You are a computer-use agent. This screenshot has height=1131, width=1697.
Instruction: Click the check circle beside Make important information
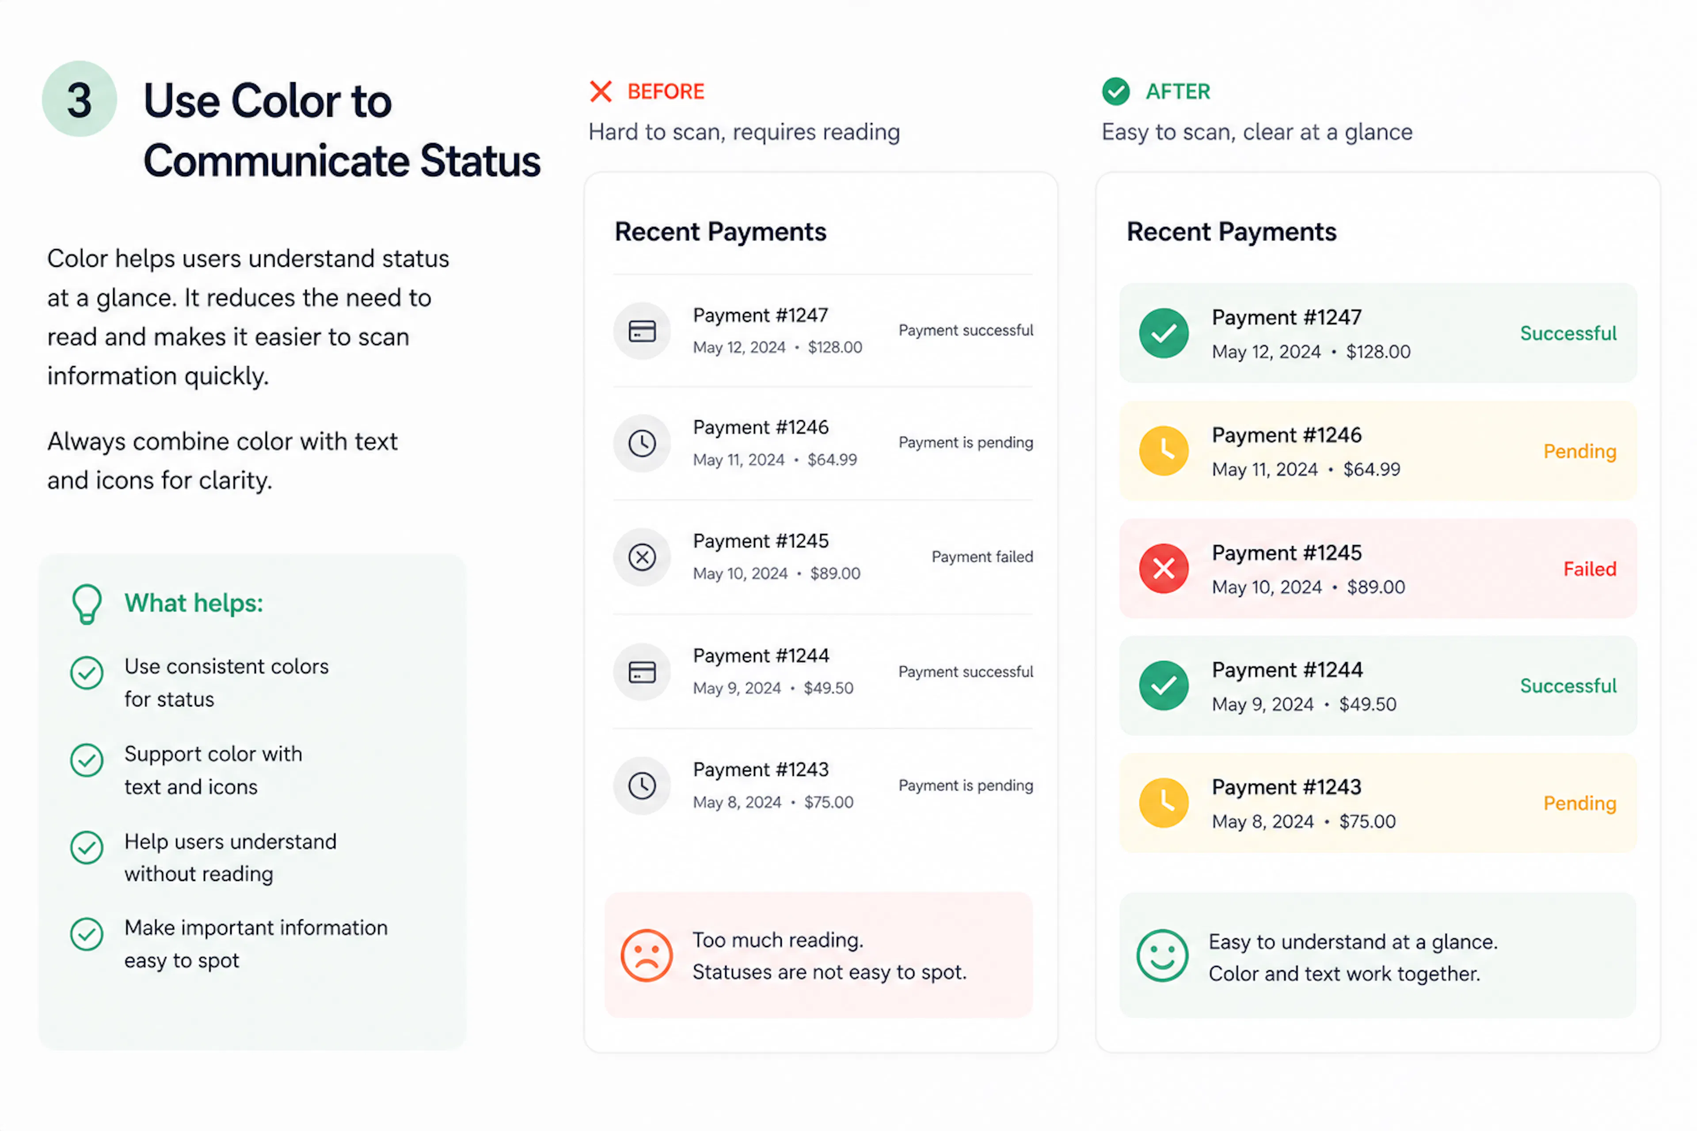87,934
